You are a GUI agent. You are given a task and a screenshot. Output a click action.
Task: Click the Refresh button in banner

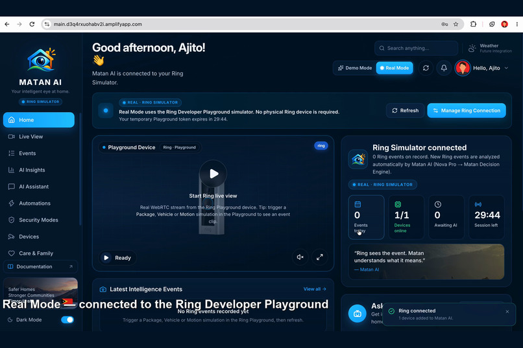405,111
